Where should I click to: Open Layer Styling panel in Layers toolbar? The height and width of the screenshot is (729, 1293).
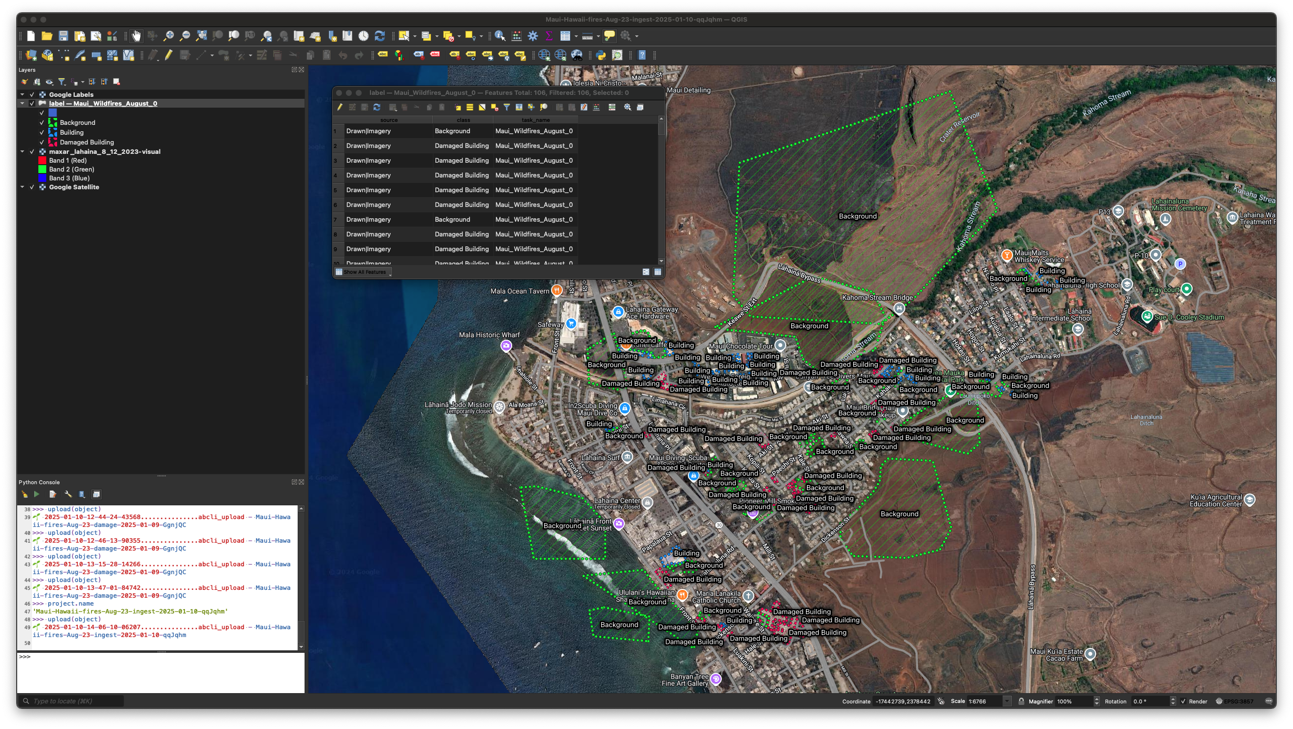pos(24,82)
